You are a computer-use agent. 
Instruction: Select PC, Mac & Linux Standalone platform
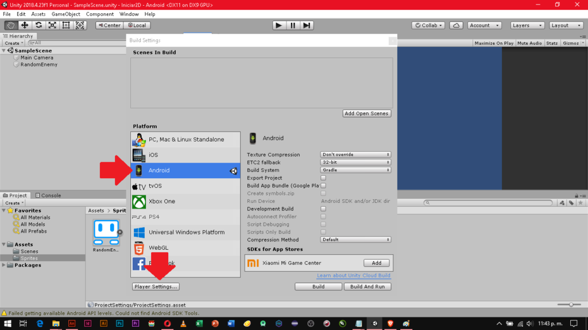pyautogui.click(x=185, y=139)
